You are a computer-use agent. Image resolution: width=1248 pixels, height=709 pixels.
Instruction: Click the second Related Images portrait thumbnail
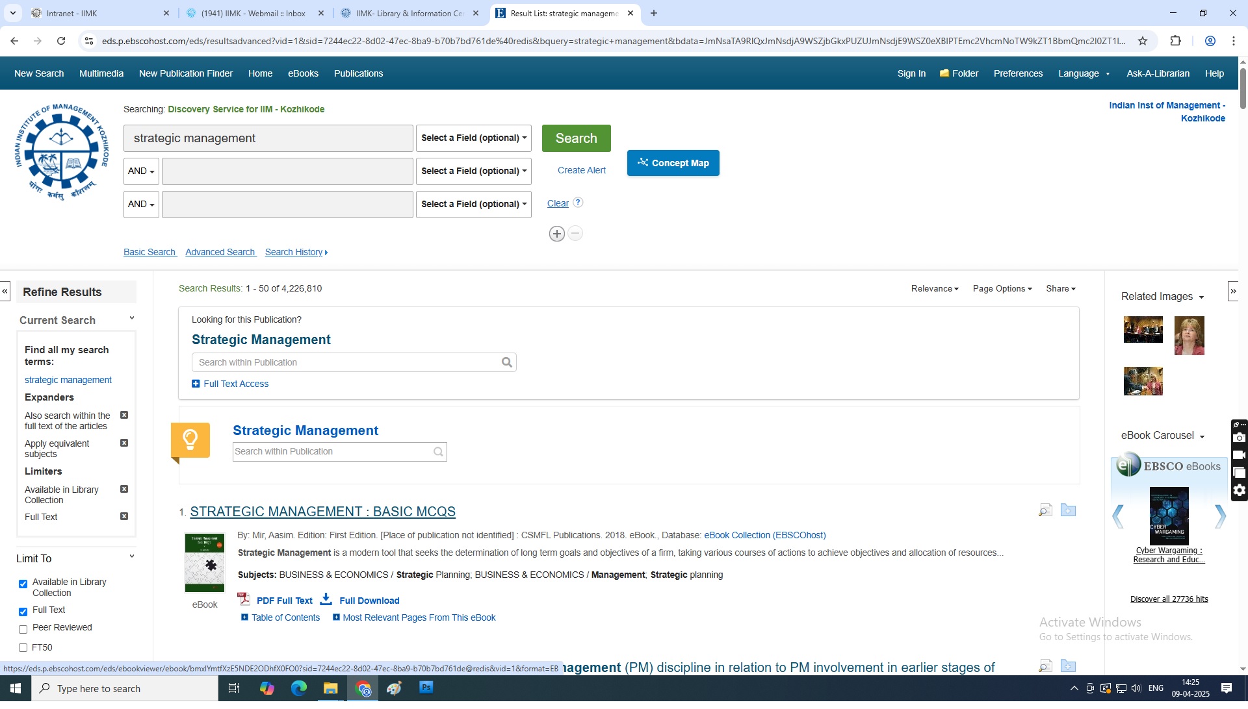(x=1189, y=336)
